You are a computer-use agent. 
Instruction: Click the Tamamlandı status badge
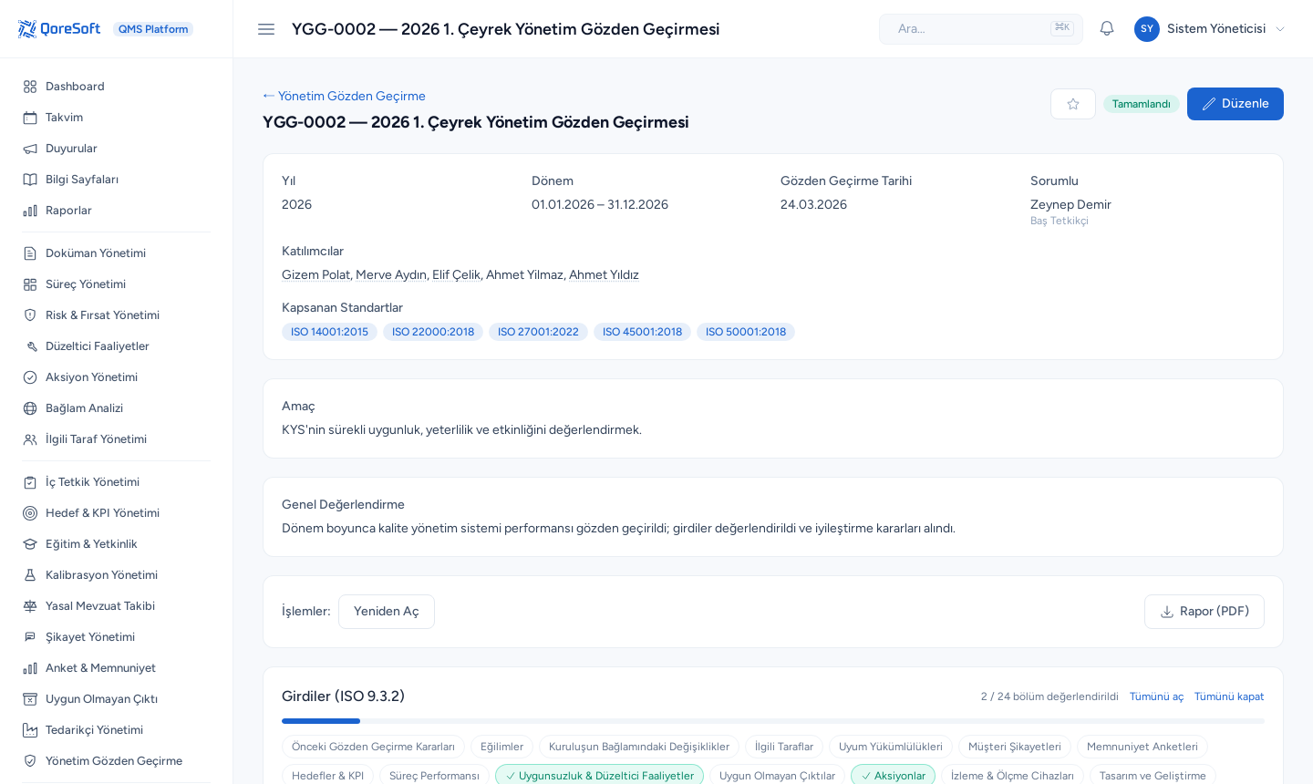point(1142,104)
